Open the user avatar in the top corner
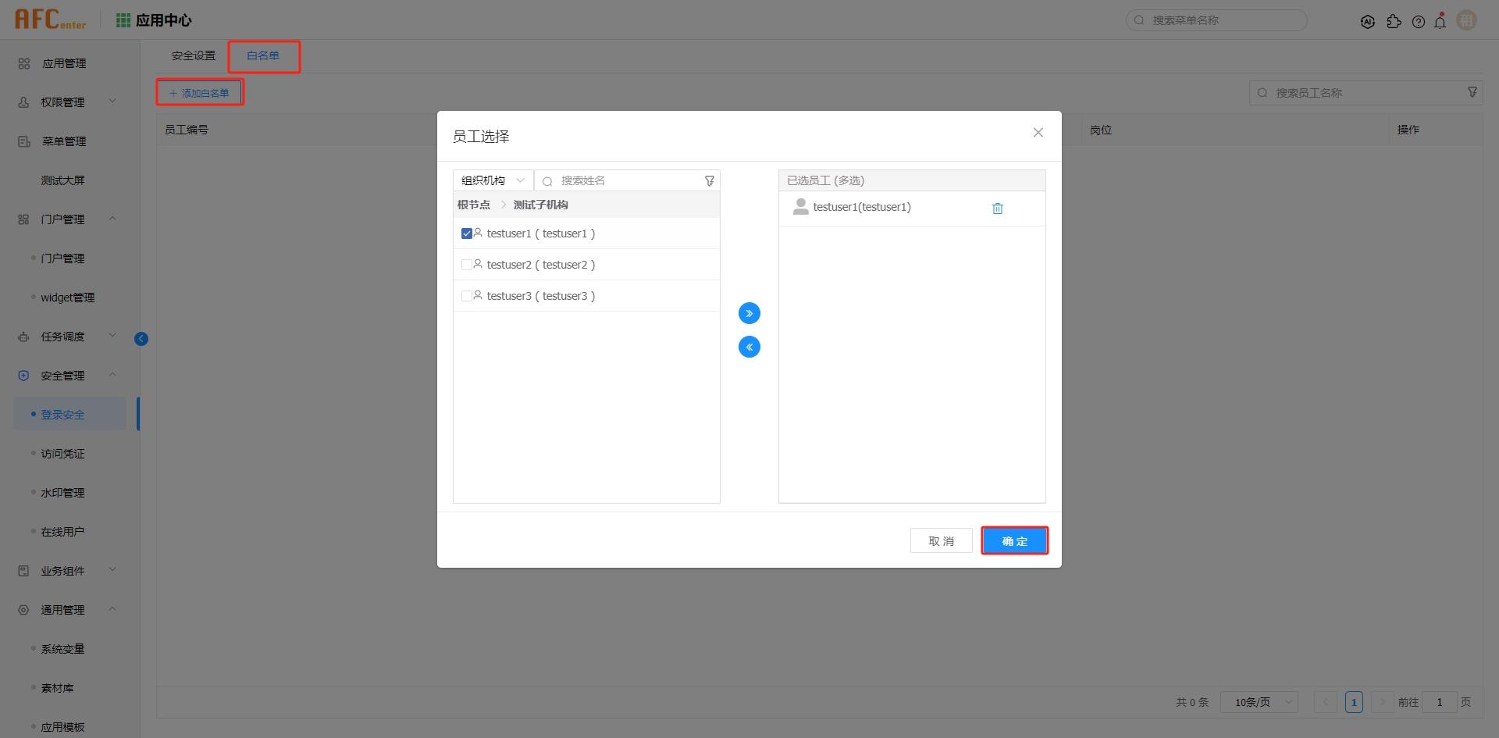Viewport: 1499px width, 738px height. tap(1466, 20)
